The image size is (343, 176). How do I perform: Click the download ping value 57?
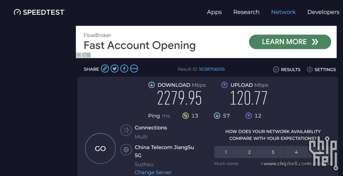[x=226, y=116]
